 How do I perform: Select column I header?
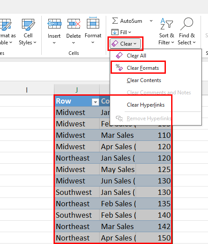point(27,90)
